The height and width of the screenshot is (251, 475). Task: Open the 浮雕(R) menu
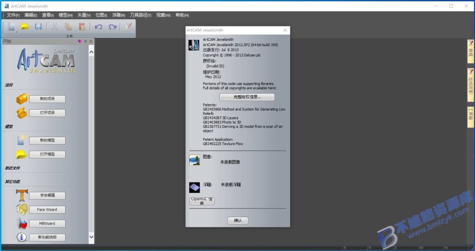(x=118, y=15)
